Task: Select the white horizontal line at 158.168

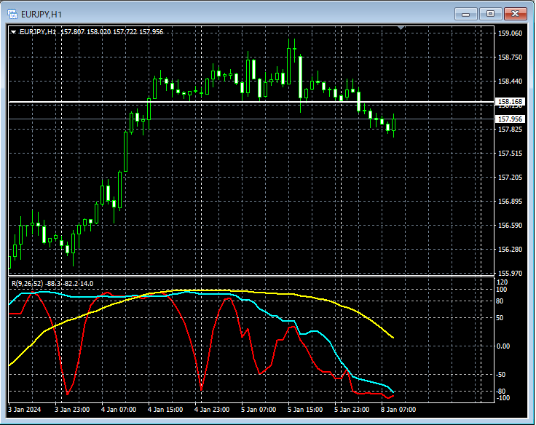Action: 251,102
